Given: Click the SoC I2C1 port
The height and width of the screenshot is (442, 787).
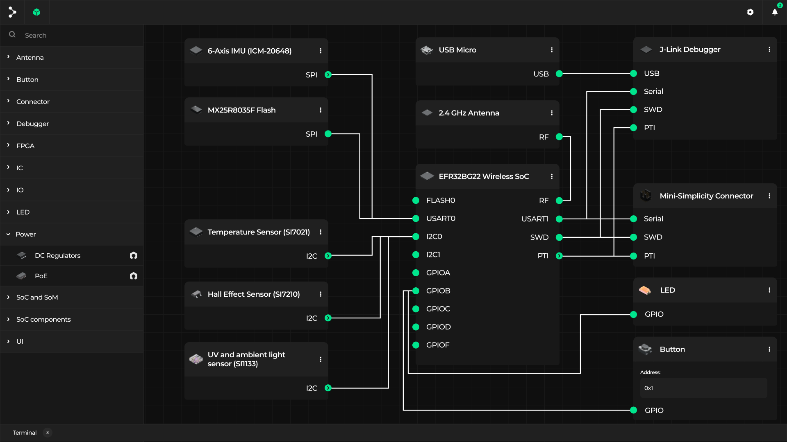Looking at the screenshot, I should [x=416, y=255].
